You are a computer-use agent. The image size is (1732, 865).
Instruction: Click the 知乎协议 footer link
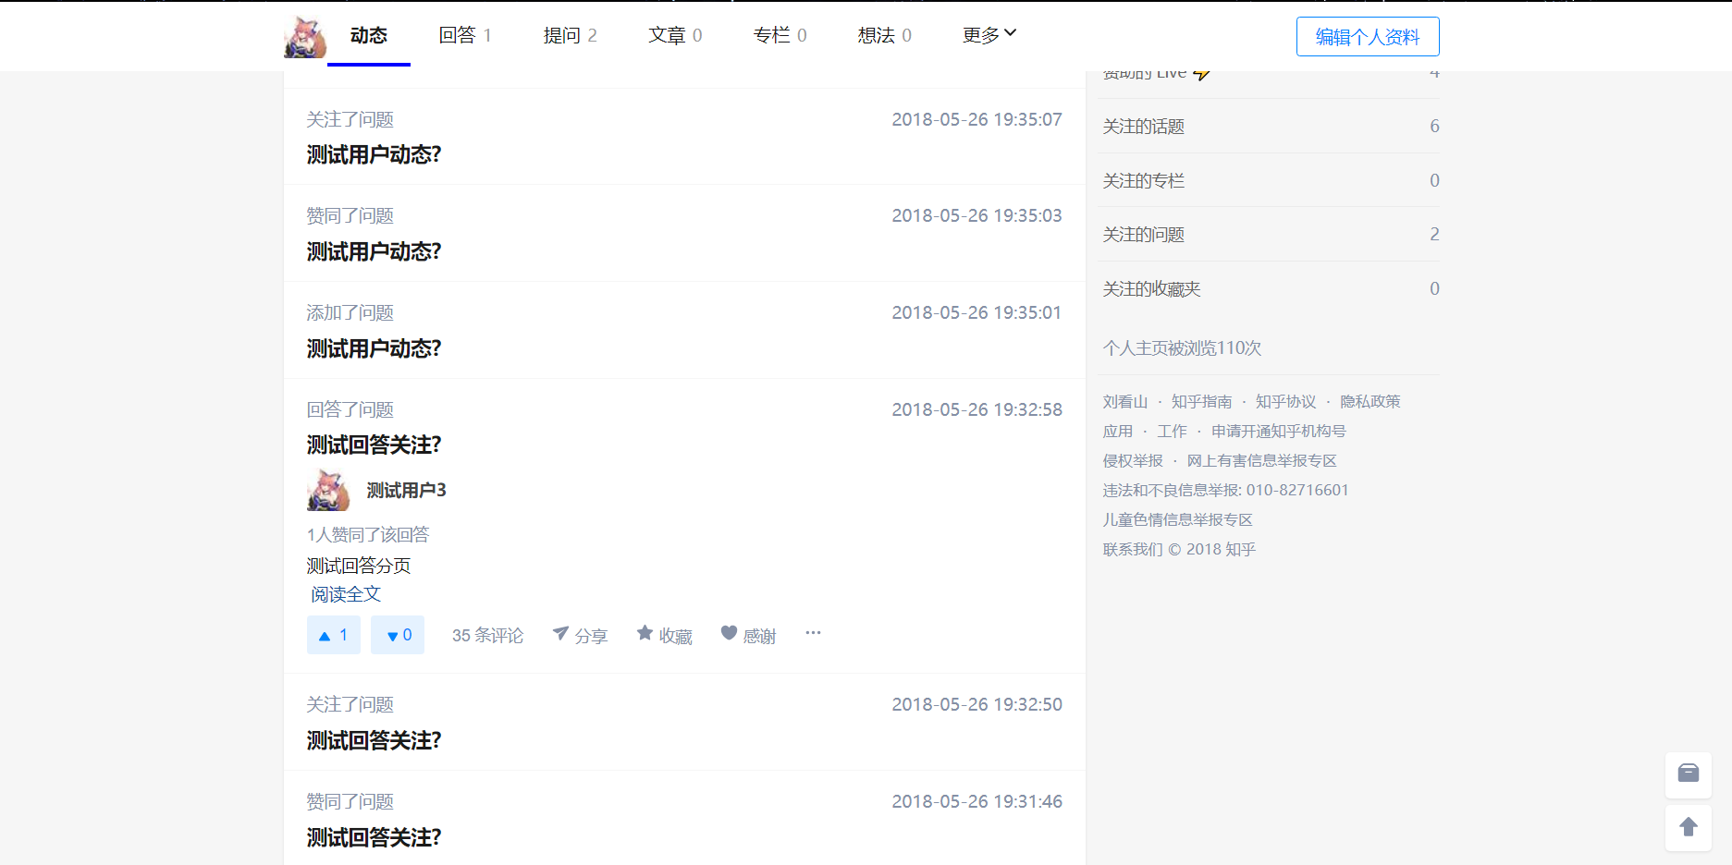[1285, 401]
